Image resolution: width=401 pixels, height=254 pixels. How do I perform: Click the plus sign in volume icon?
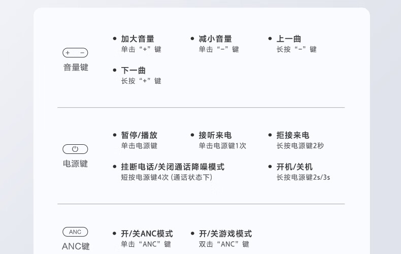coord(68,53)
